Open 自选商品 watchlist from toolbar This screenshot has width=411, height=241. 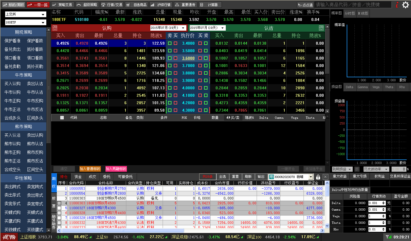tap(137, 5)
